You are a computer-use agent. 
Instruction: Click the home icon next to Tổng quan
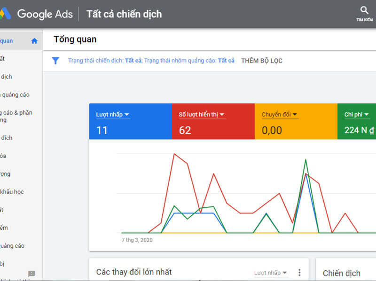[x=34, y=41]
